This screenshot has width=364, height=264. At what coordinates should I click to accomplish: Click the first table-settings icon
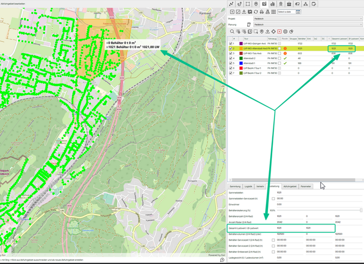238,31
